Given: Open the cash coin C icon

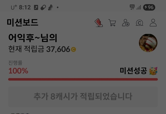Looking at the screenshot, I should [140, 23].
